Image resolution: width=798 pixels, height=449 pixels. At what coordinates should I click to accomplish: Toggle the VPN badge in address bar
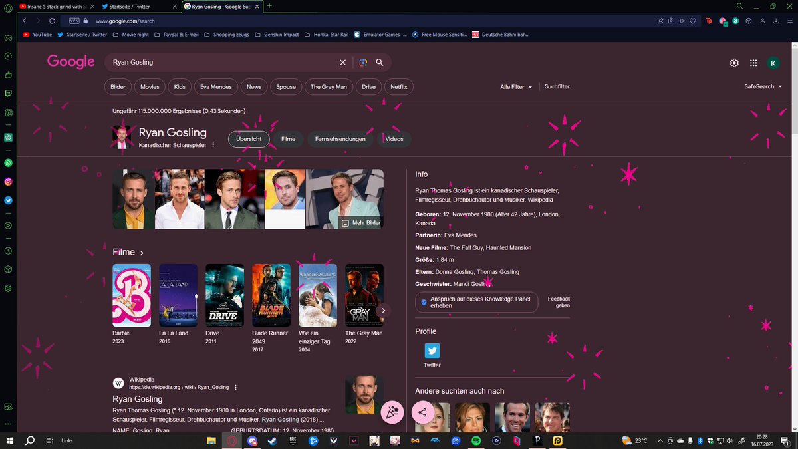tap(74, 21)
